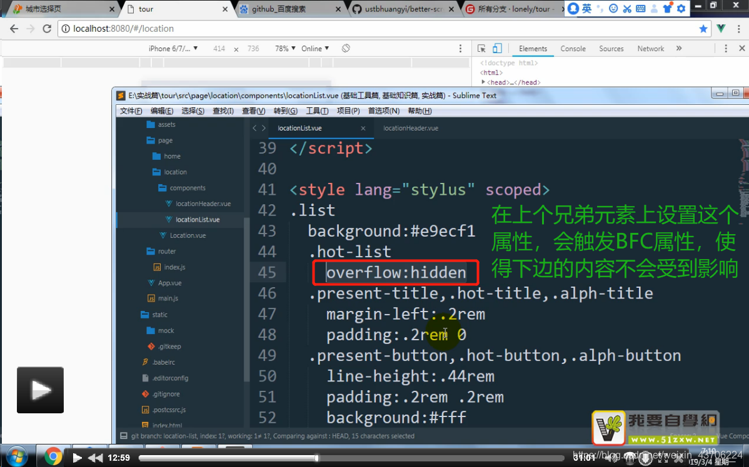Open Sublime 项目(P) menu
This screenshot has height=467, width=749.
tap(348, 111)
